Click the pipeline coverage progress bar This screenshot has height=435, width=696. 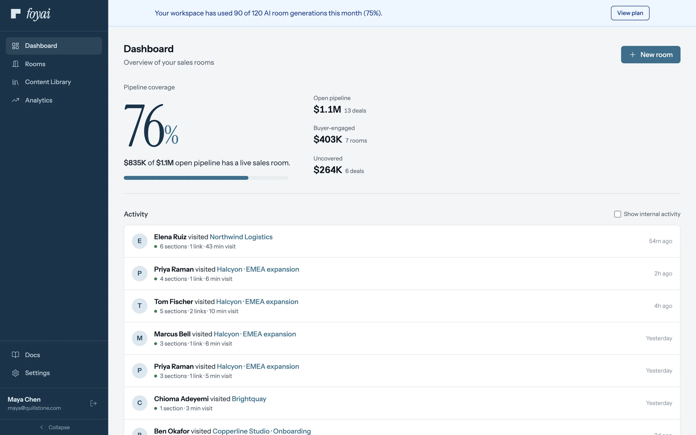pyautogui.click(x=206, y=178)
